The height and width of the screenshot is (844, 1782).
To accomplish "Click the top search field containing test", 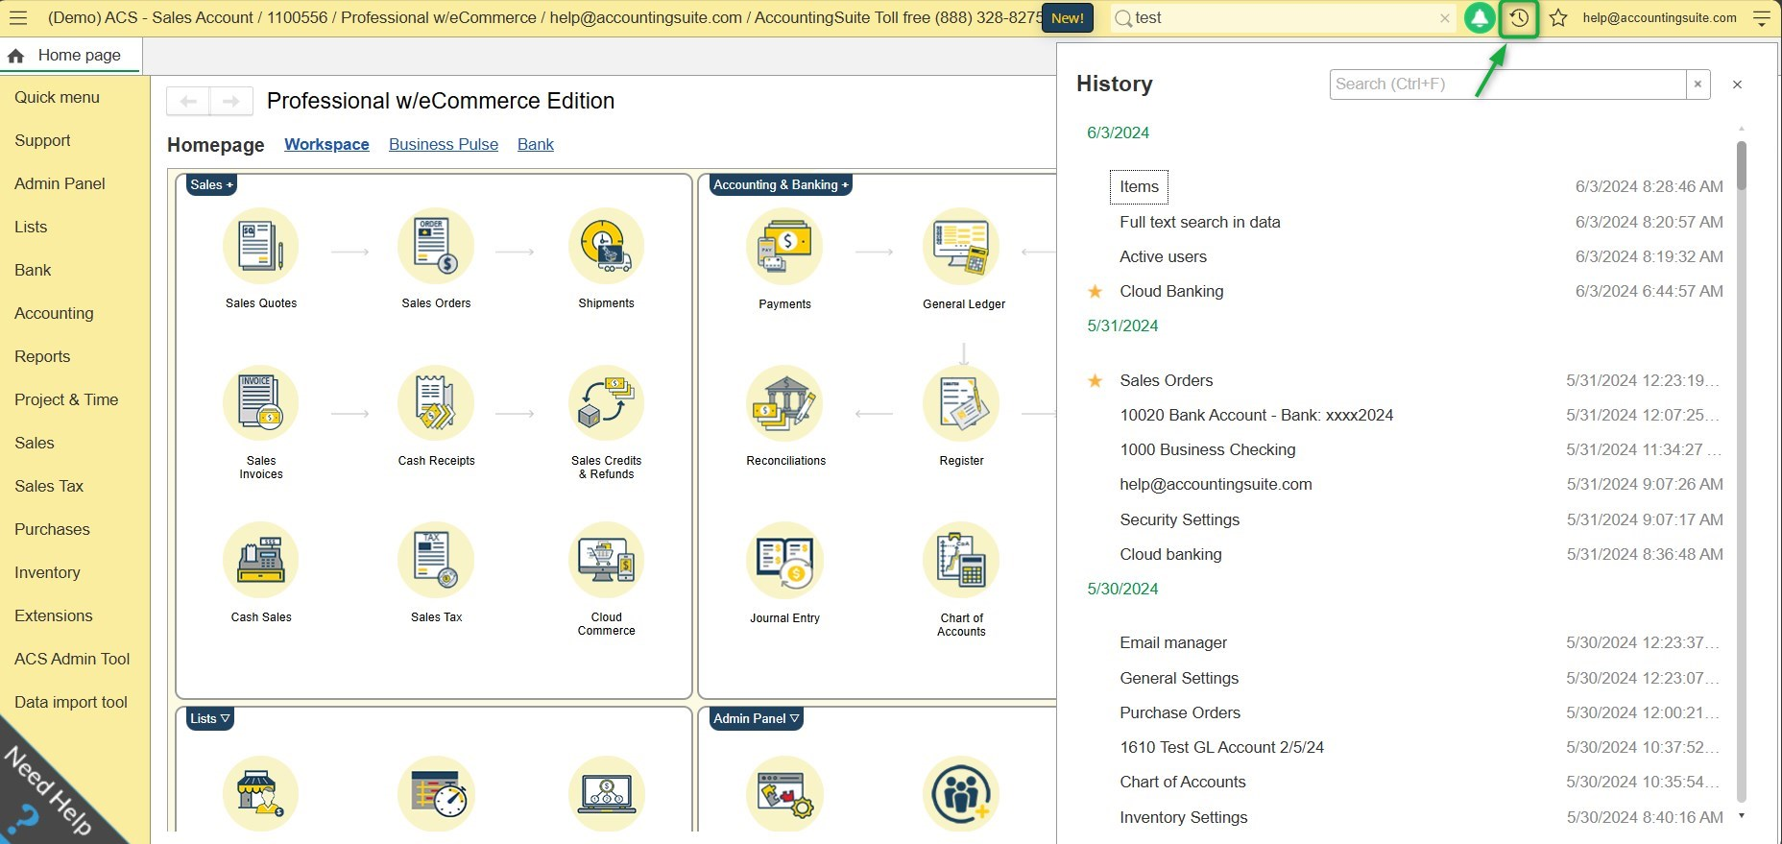I will click(x=1285, y=18).
